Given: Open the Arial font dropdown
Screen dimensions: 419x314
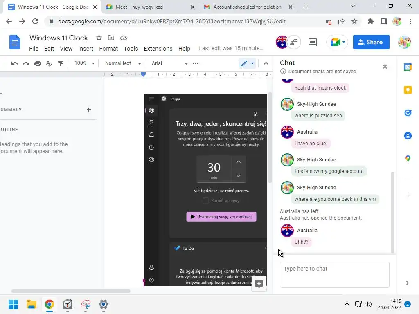Looking at the screenshot, I should [x=169, y=63].
